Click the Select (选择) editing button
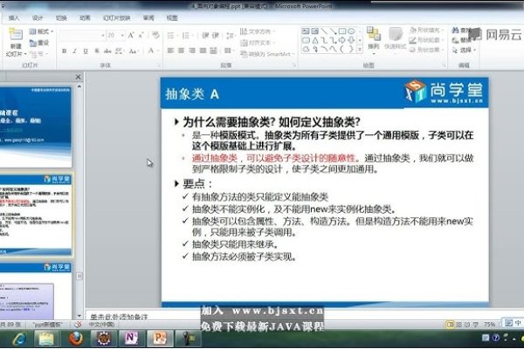524x349 pixels. (x=464, y=50)
